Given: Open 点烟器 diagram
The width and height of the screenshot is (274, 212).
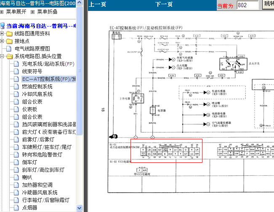Looking at the screenshot, I should (29, 208).
